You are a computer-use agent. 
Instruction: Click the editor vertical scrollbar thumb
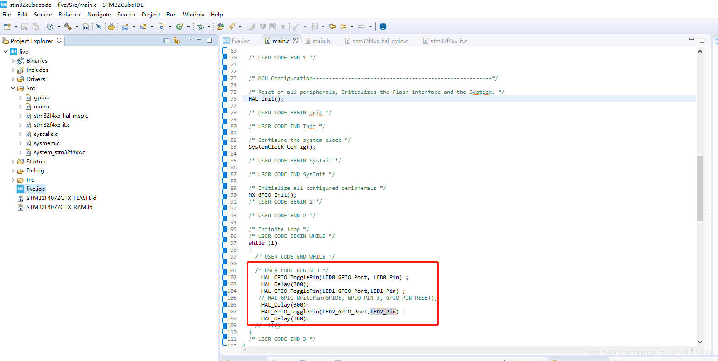(700, 189)
